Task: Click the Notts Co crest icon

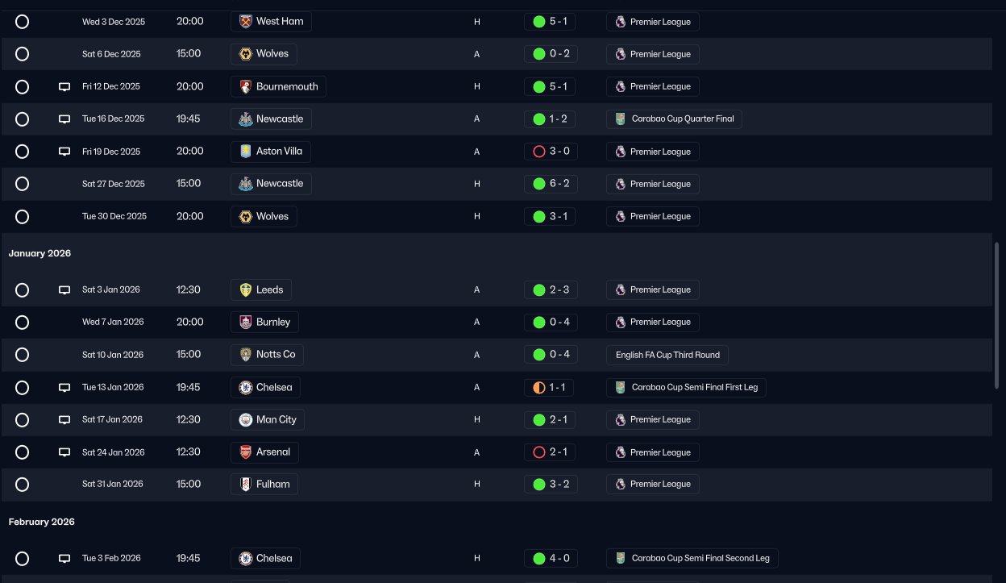Action: (246, 355)
